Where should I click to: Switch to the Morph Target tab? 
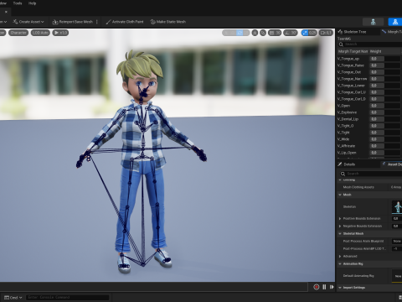click(x=392, y=32)
